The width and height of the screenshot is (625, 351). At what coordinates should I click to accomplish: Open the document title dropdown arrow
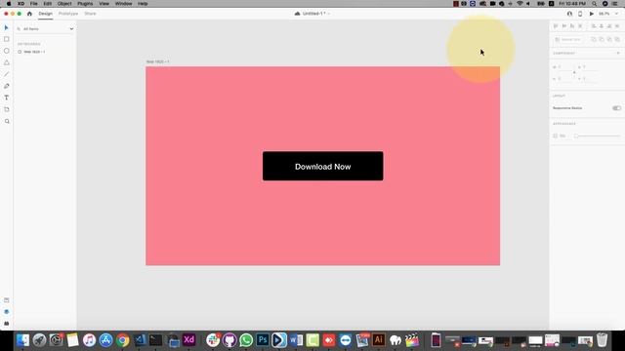coord(329,14)
